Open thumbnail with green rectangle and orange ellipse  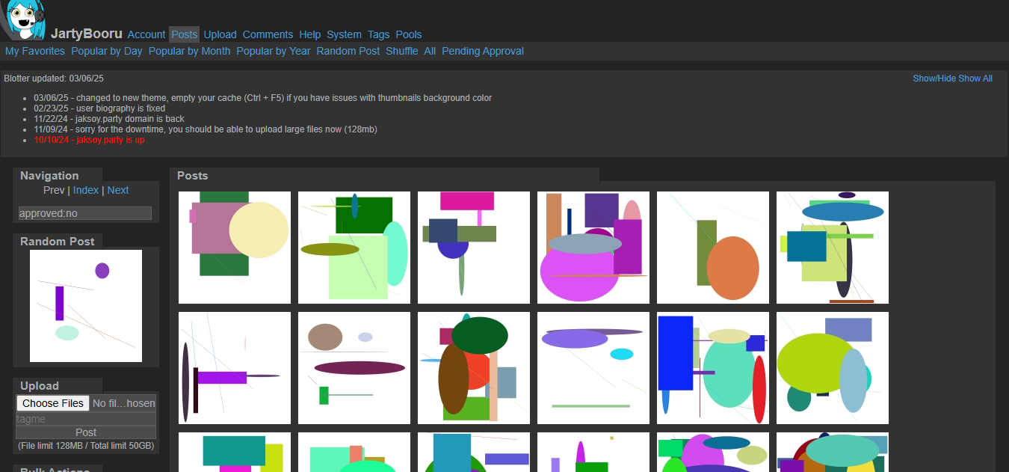[713, 248]
